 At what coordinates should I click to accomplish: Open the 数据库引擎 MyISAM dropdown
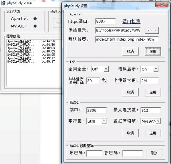151,121
